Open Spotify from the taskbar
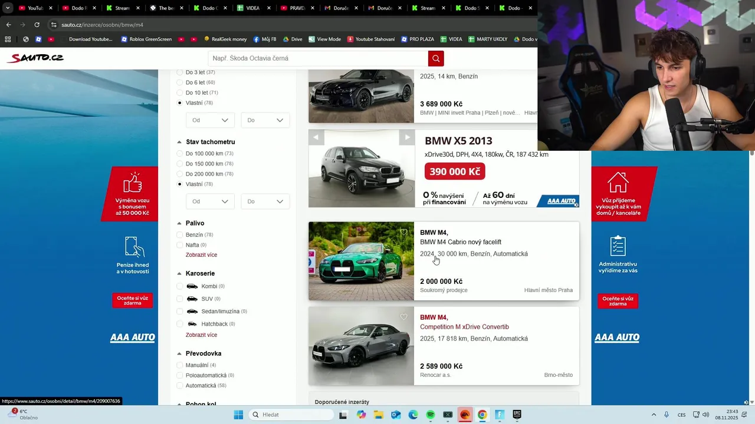Viewport: 755px width, 424px height. (431, 415)
